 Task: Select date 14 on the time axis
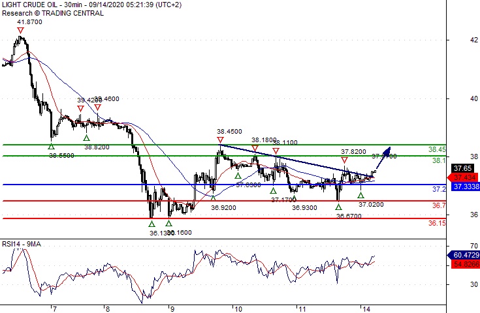click(x=366, y=309)
